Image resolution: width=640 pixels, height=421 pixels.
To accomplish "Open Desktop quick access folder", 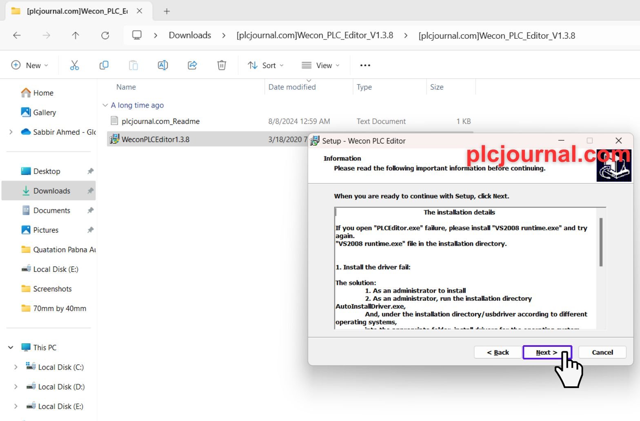I will (x=40, y=171).
